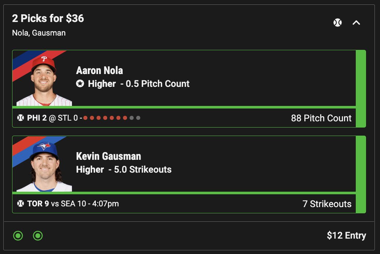Collapse the 2 Picks entry card
Image resolution: width=380 pixels, height=254 pixels.
pos(356,23)
